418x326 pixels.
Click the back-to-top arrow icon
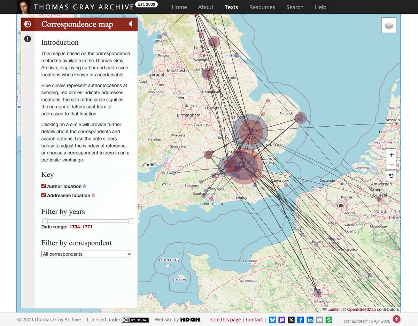click(x=396, y=319)
